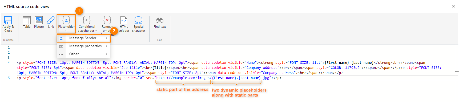Open the Other submenu
This screenshot has height=103, width=459.
tap(83, 54)
